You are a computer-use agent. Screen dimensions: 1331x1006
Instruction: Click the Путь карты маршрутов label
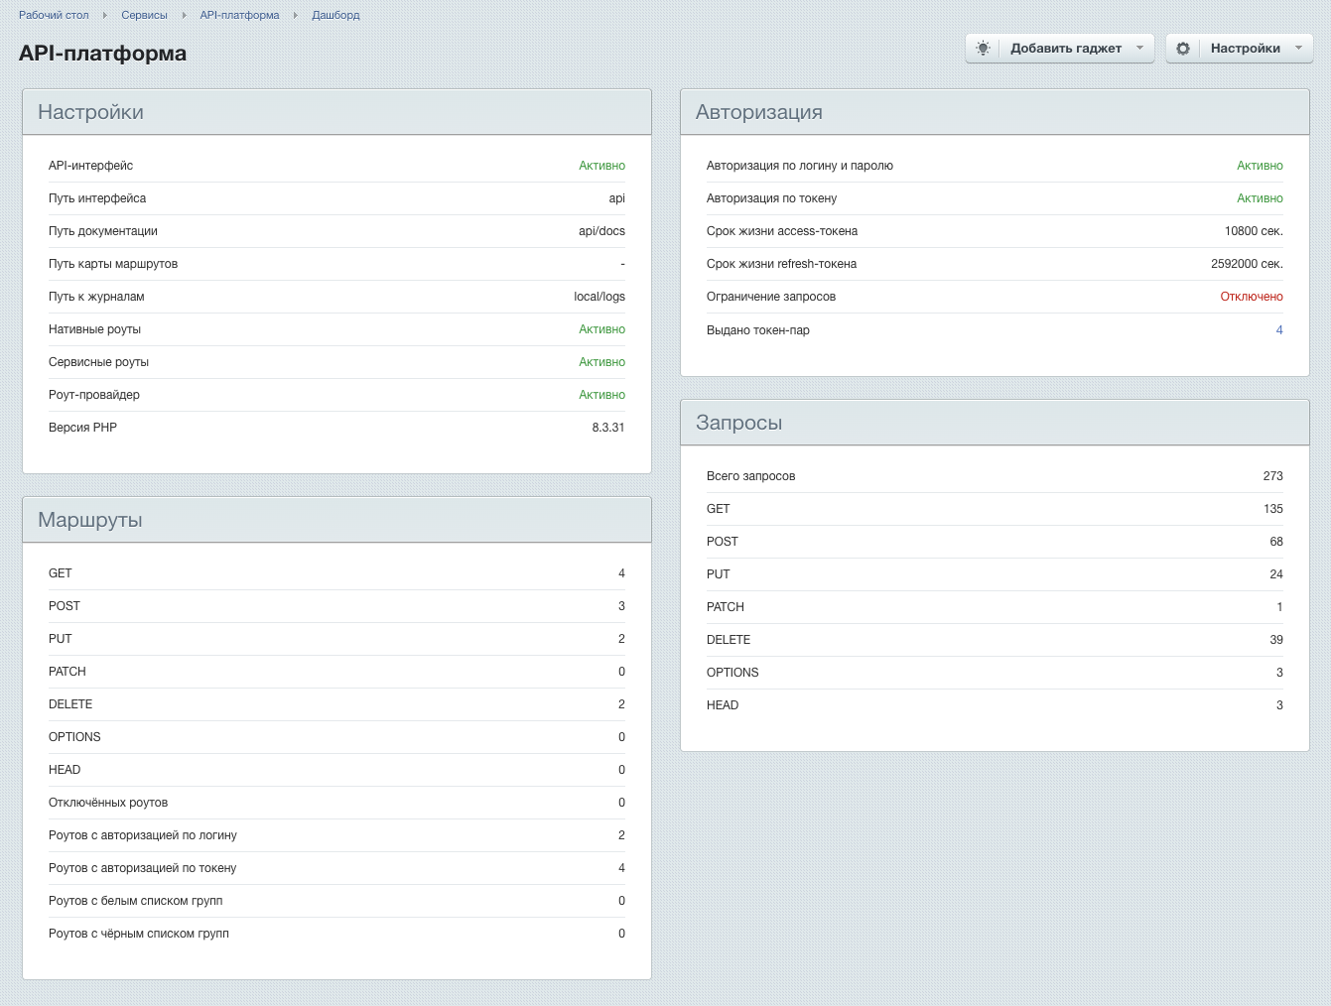[113, 264]
